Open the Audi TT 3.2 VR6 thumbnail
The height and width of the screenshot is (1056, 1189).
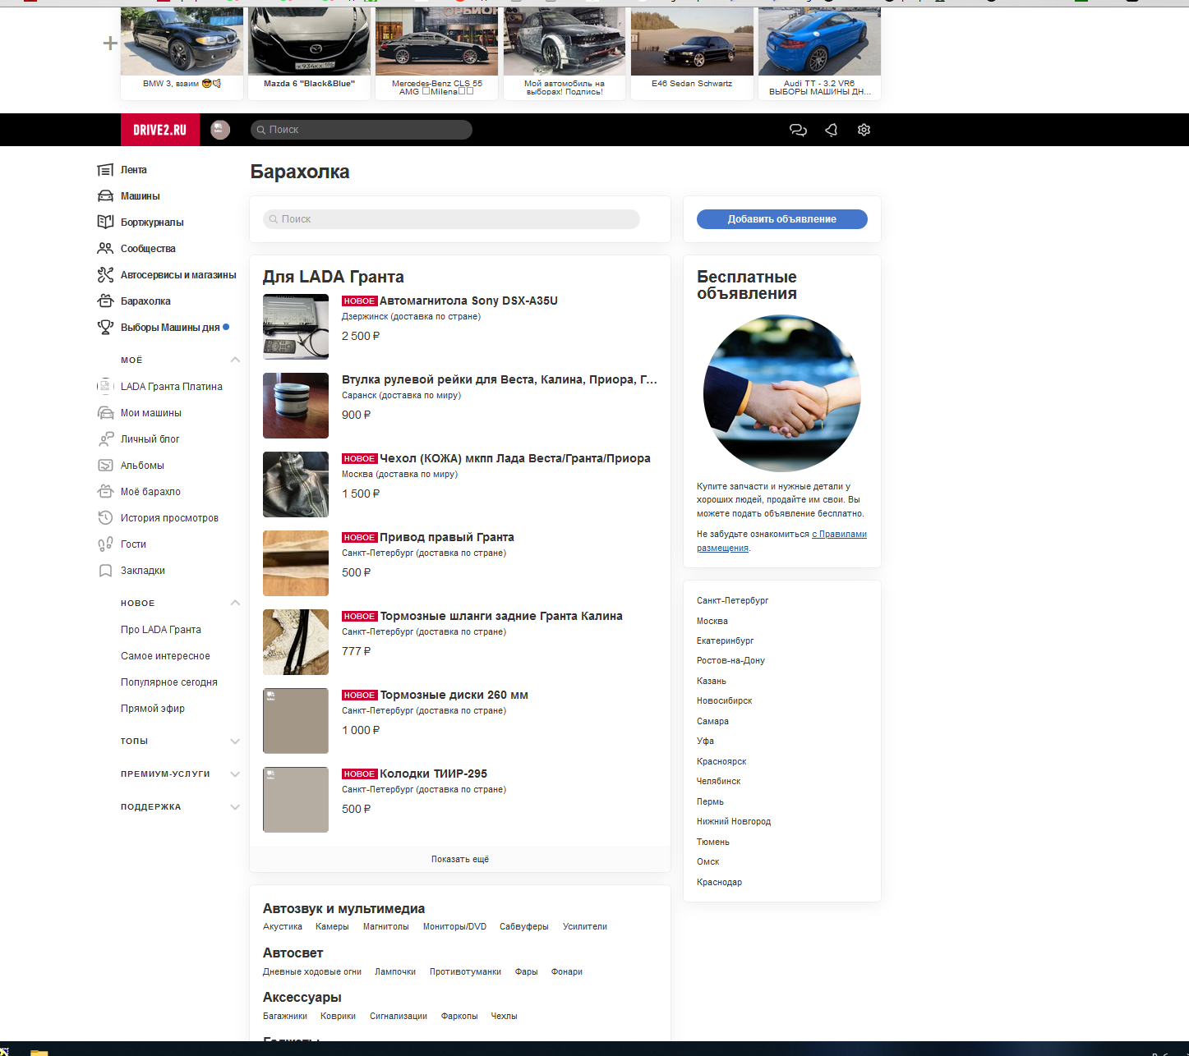[819, 53]
